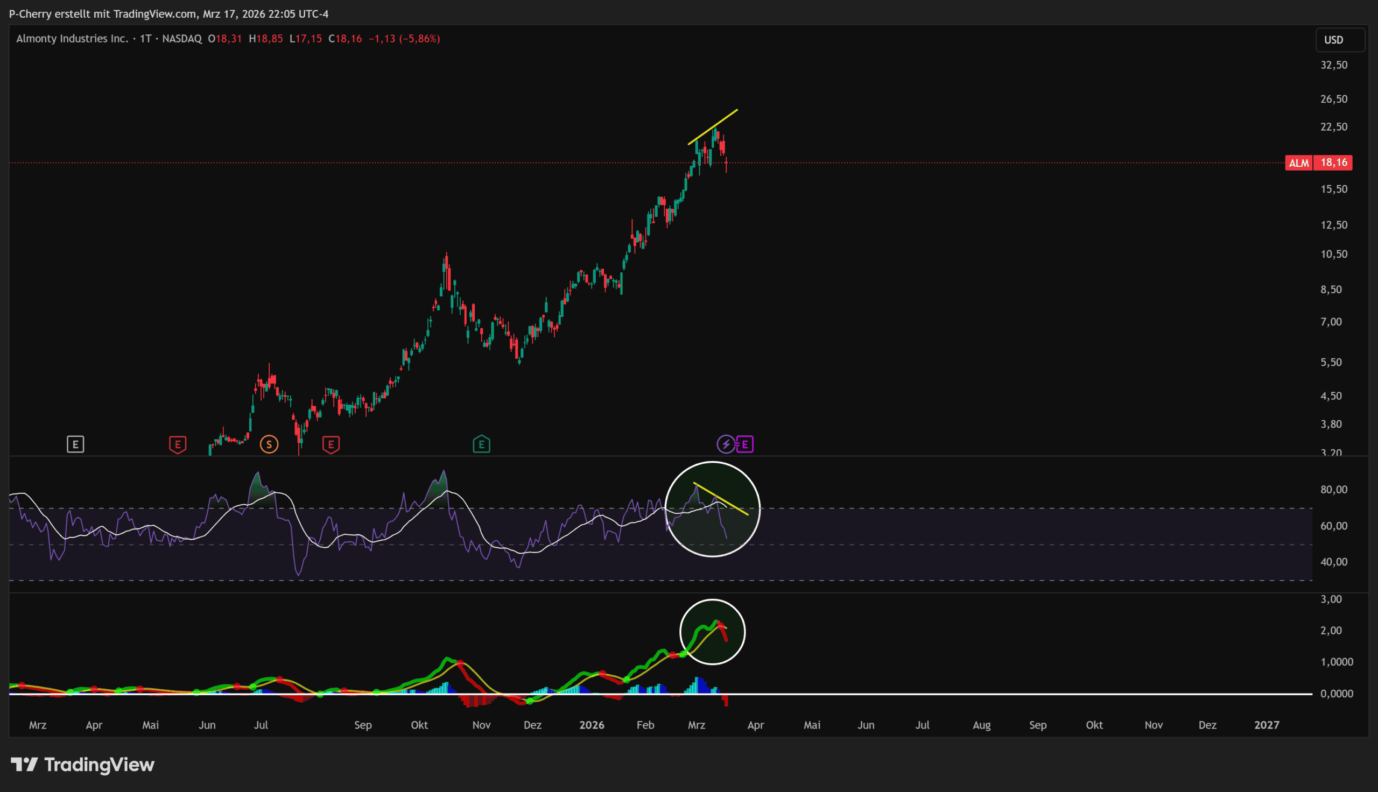Click the ALM ticker price label
The width and height of the screenshot is (1378, 792).
click(x=1298, y=162)
